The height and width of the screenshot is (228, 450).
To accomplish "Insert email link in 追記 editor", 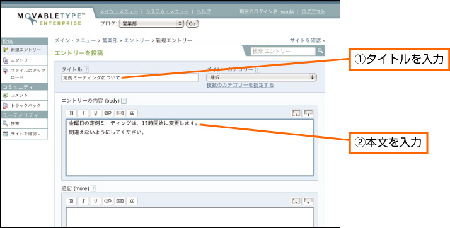I will [x=120, y=201].
